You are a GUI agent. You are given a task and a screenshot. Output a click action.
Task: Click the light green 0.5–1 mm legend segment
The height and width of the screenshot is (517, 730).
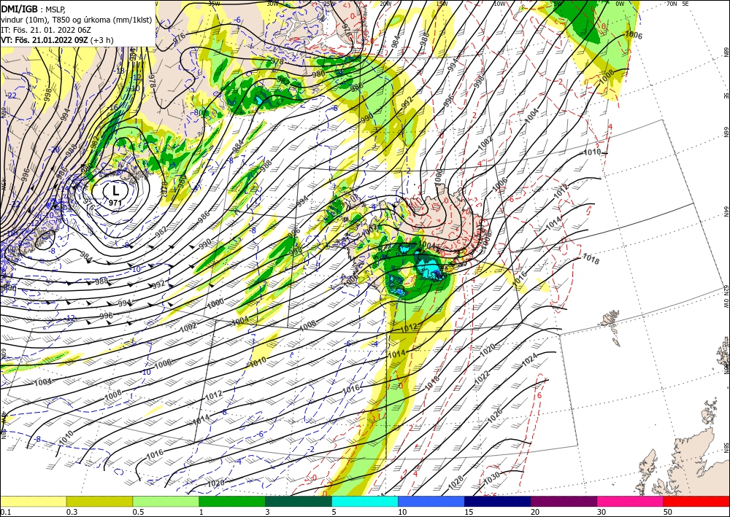tap(166, 501)
